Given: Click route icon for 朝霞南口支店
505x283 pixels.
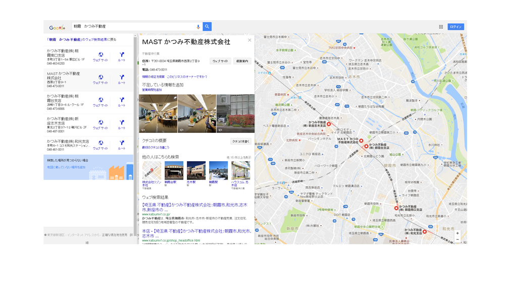Looking at the screenshot, I should pyautogui.click(x=122, y=55).
